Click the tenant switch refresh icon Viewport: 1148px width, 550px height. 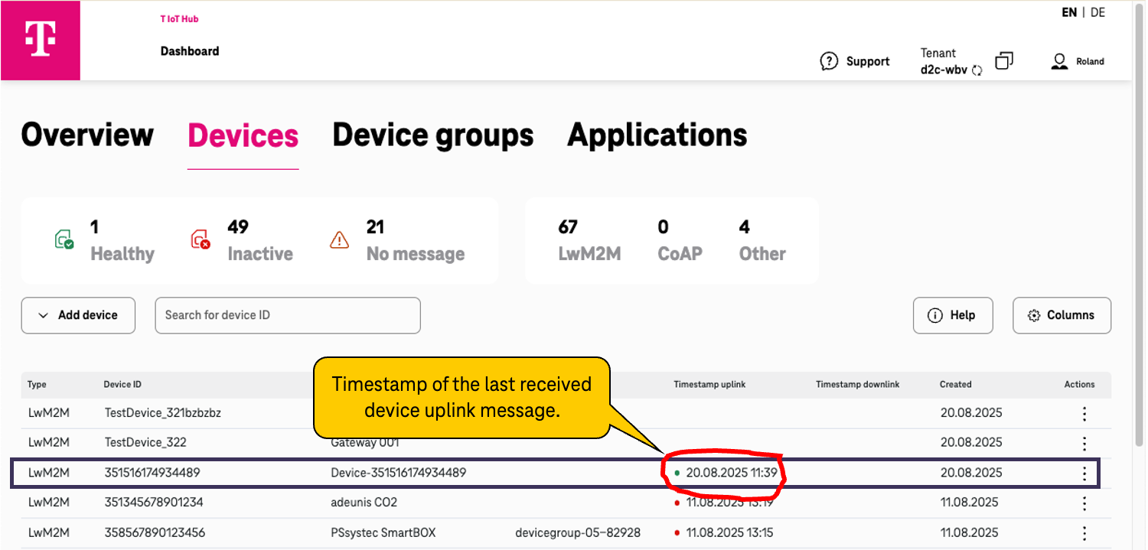[977, 69]
